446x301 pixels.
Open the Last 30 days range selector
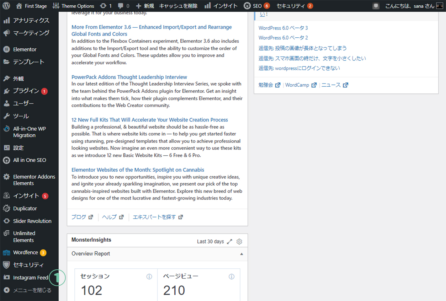(210, 242)
